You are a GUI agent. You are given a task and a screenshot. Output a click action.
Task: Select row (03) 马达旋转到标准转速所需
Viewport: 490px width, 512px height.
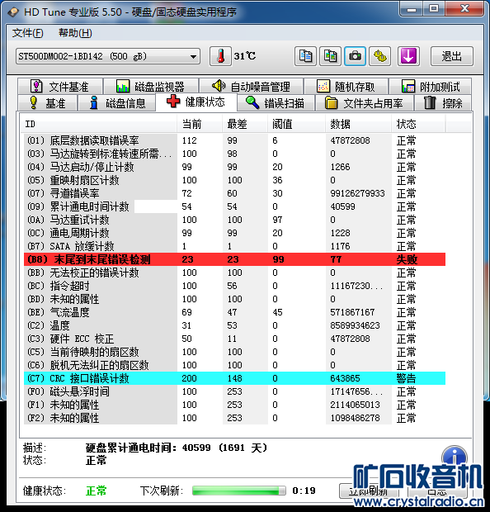tap(234, 154)
